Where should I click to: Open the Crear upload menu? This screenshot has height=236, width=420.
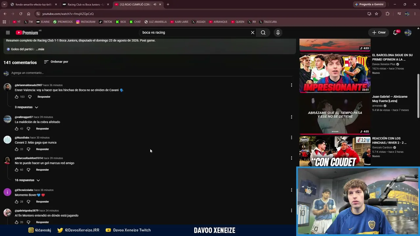click(379, 32)
